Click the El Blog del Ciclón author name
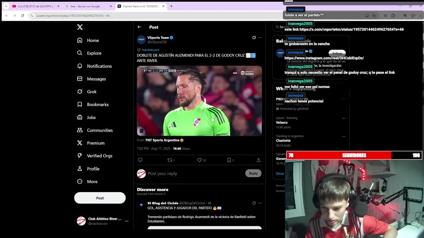424x238 pixels. pos(163,203)
